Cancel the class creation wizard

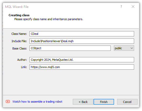click(x=127, y=102)
